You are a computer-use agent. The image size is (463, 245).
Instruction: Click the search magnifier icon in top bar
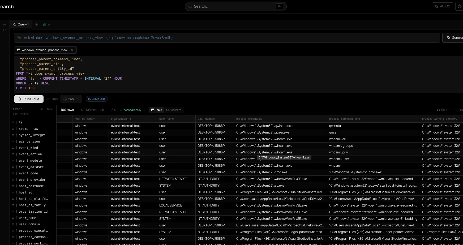pyautogui.click(x=190, y=6)
